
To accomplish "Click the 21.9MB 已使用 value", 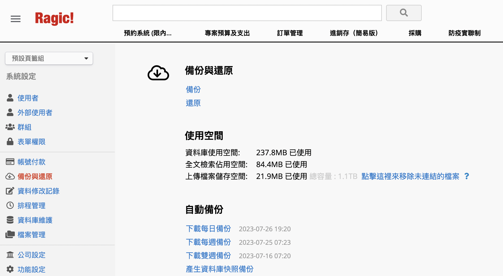I will [x=282, y=176].
